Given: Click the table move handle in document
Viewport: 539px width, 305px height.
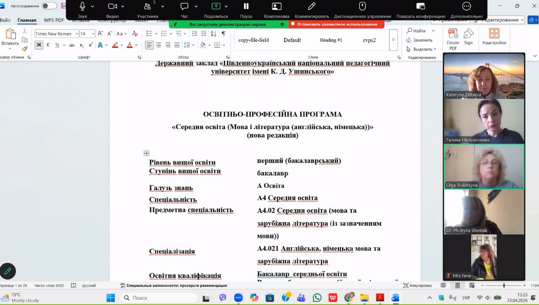Looking at the screenshot, I should pos(146,153).
